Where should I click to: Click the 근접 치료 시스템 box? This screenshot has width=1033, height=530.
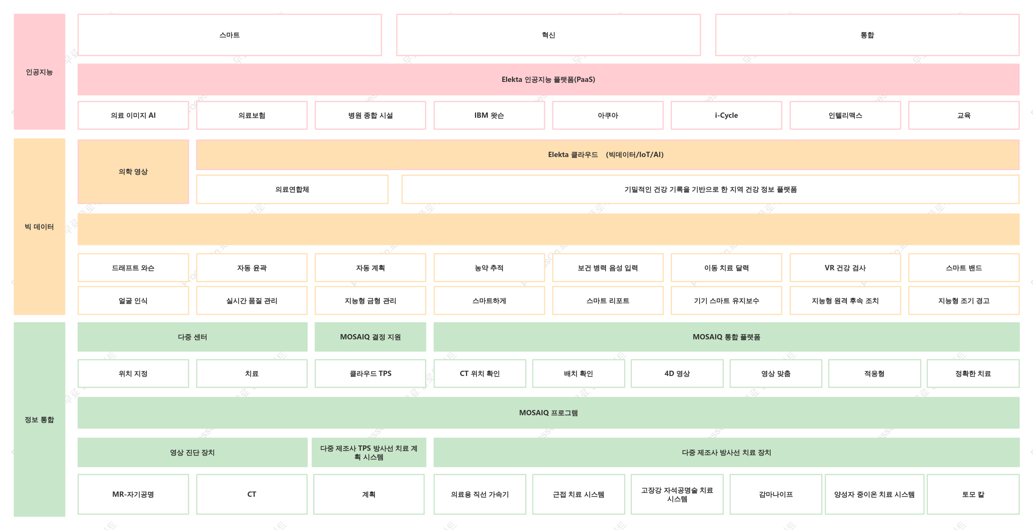578,494
